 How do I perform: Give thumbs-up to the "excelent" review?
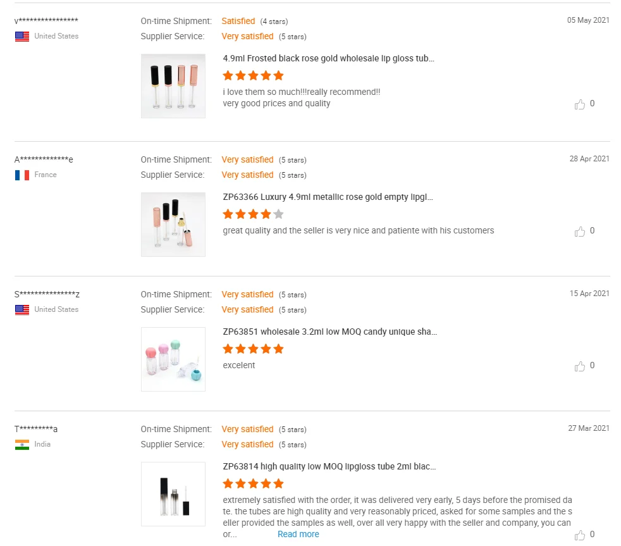(579, 366)
